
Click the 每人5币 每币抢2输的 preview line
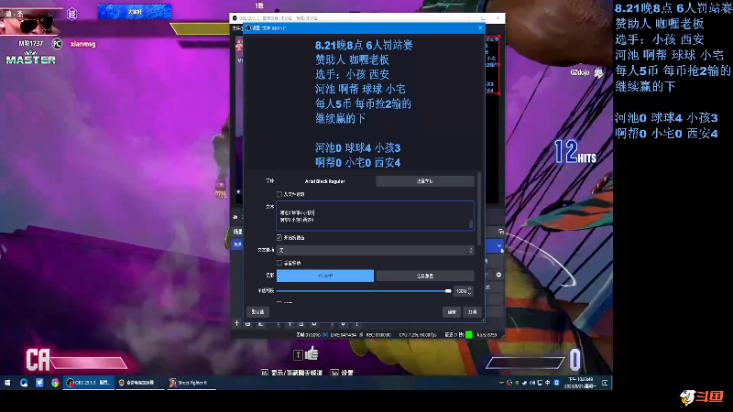tap(363, 103)
